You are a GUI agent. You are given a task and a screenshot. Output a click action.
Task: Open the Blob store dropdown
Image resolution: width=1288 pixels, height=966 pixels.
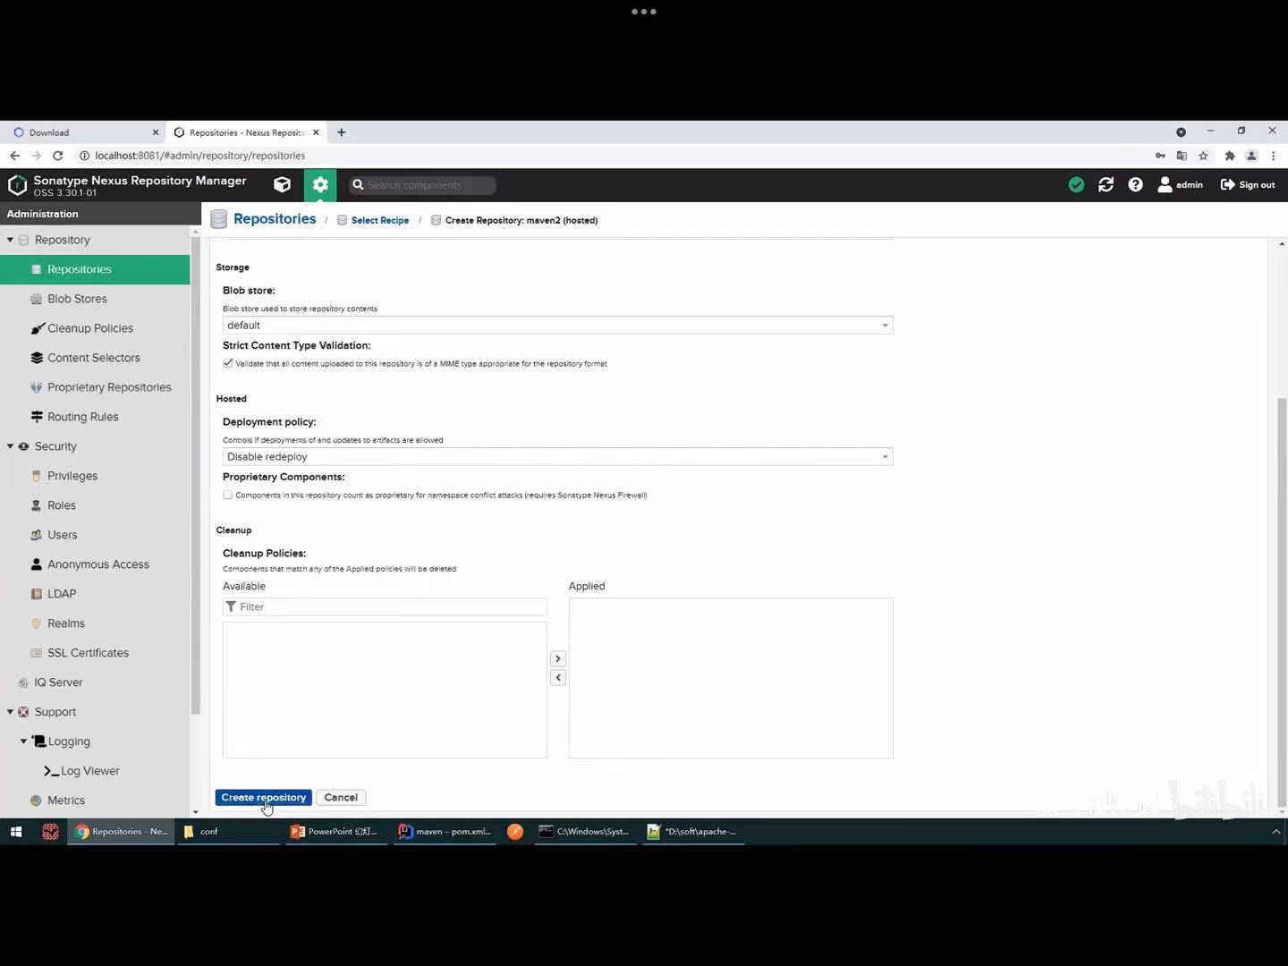pos(557,326)
